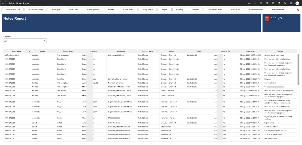Open the Assigned User filter
Viewport: 302px width, 145px height.
(x=278, y=10)
